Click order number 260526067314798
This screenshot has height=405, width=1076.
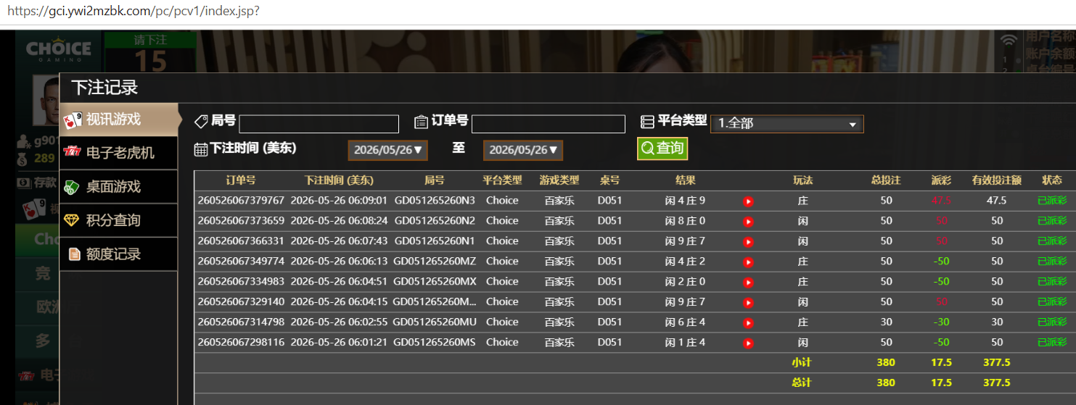point(241,322)
